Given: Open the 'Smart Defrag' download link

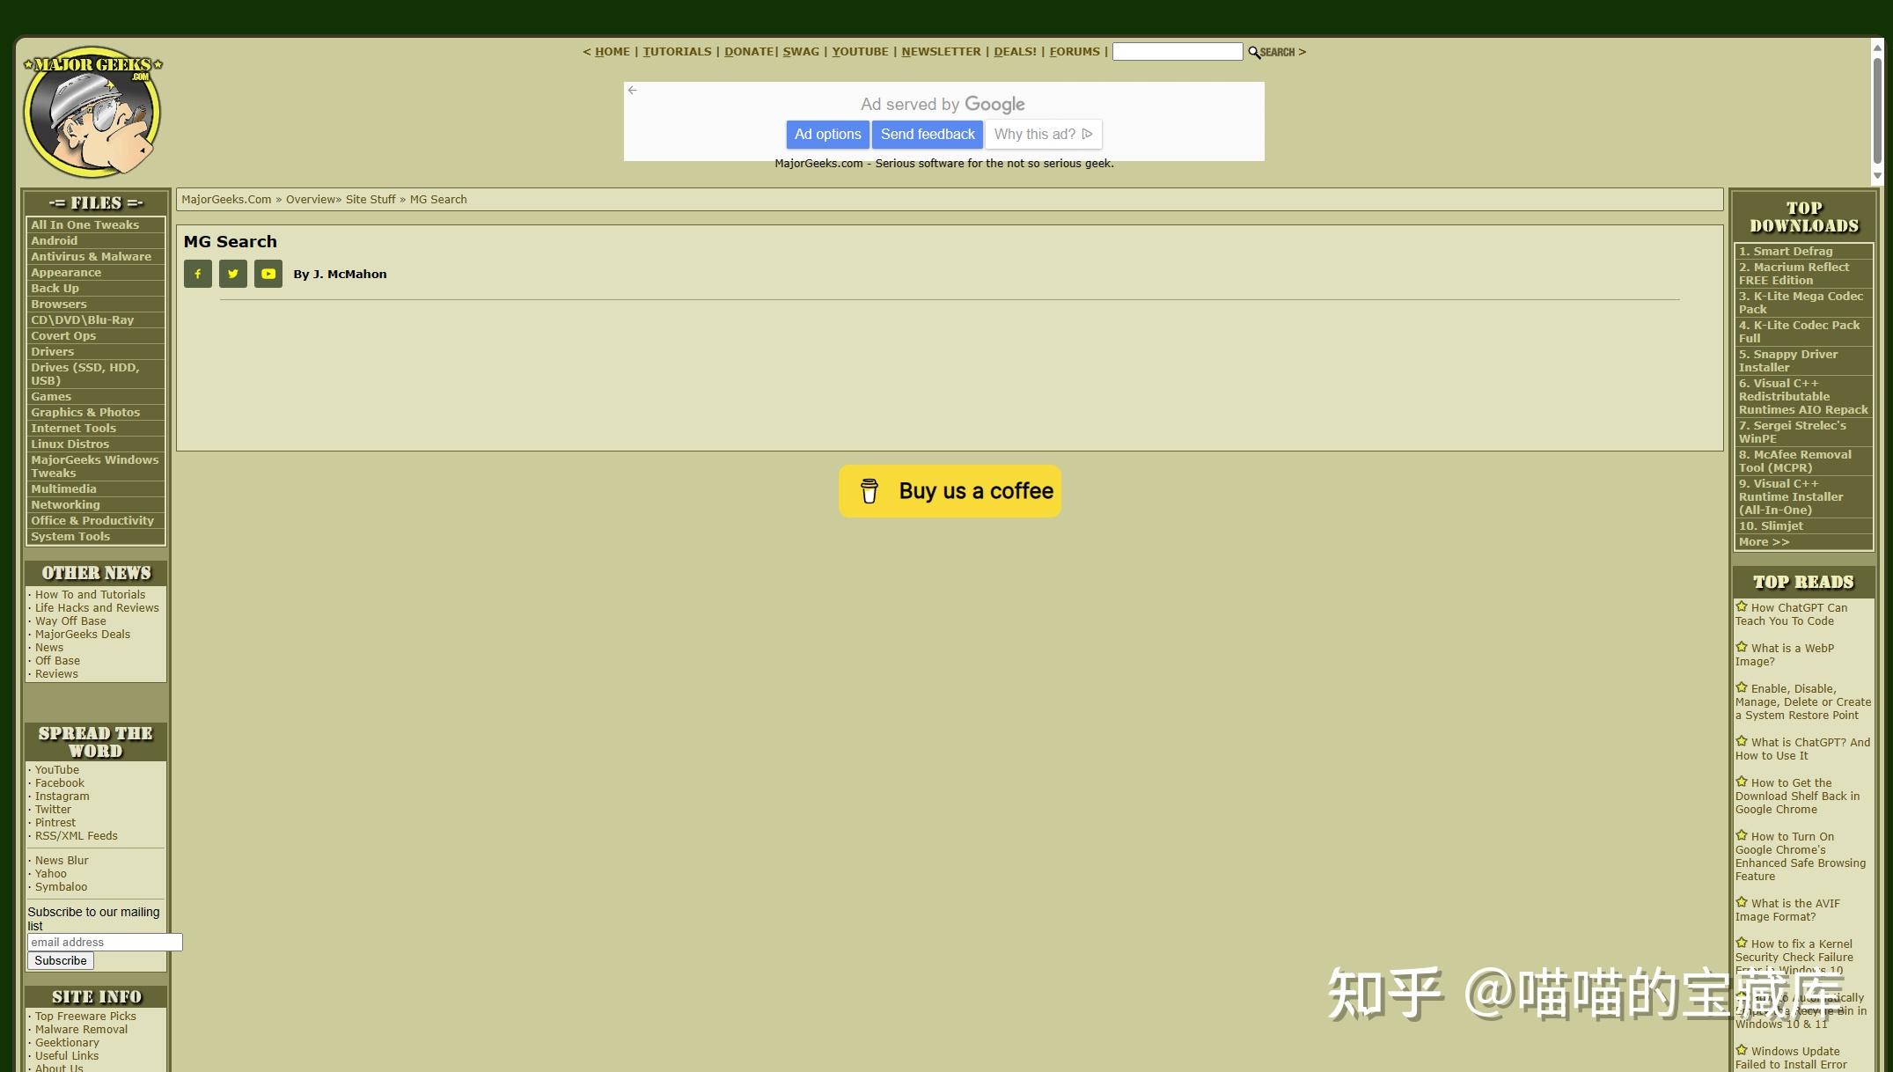Looking at the screenshot, I should [x=1785, y=251].
